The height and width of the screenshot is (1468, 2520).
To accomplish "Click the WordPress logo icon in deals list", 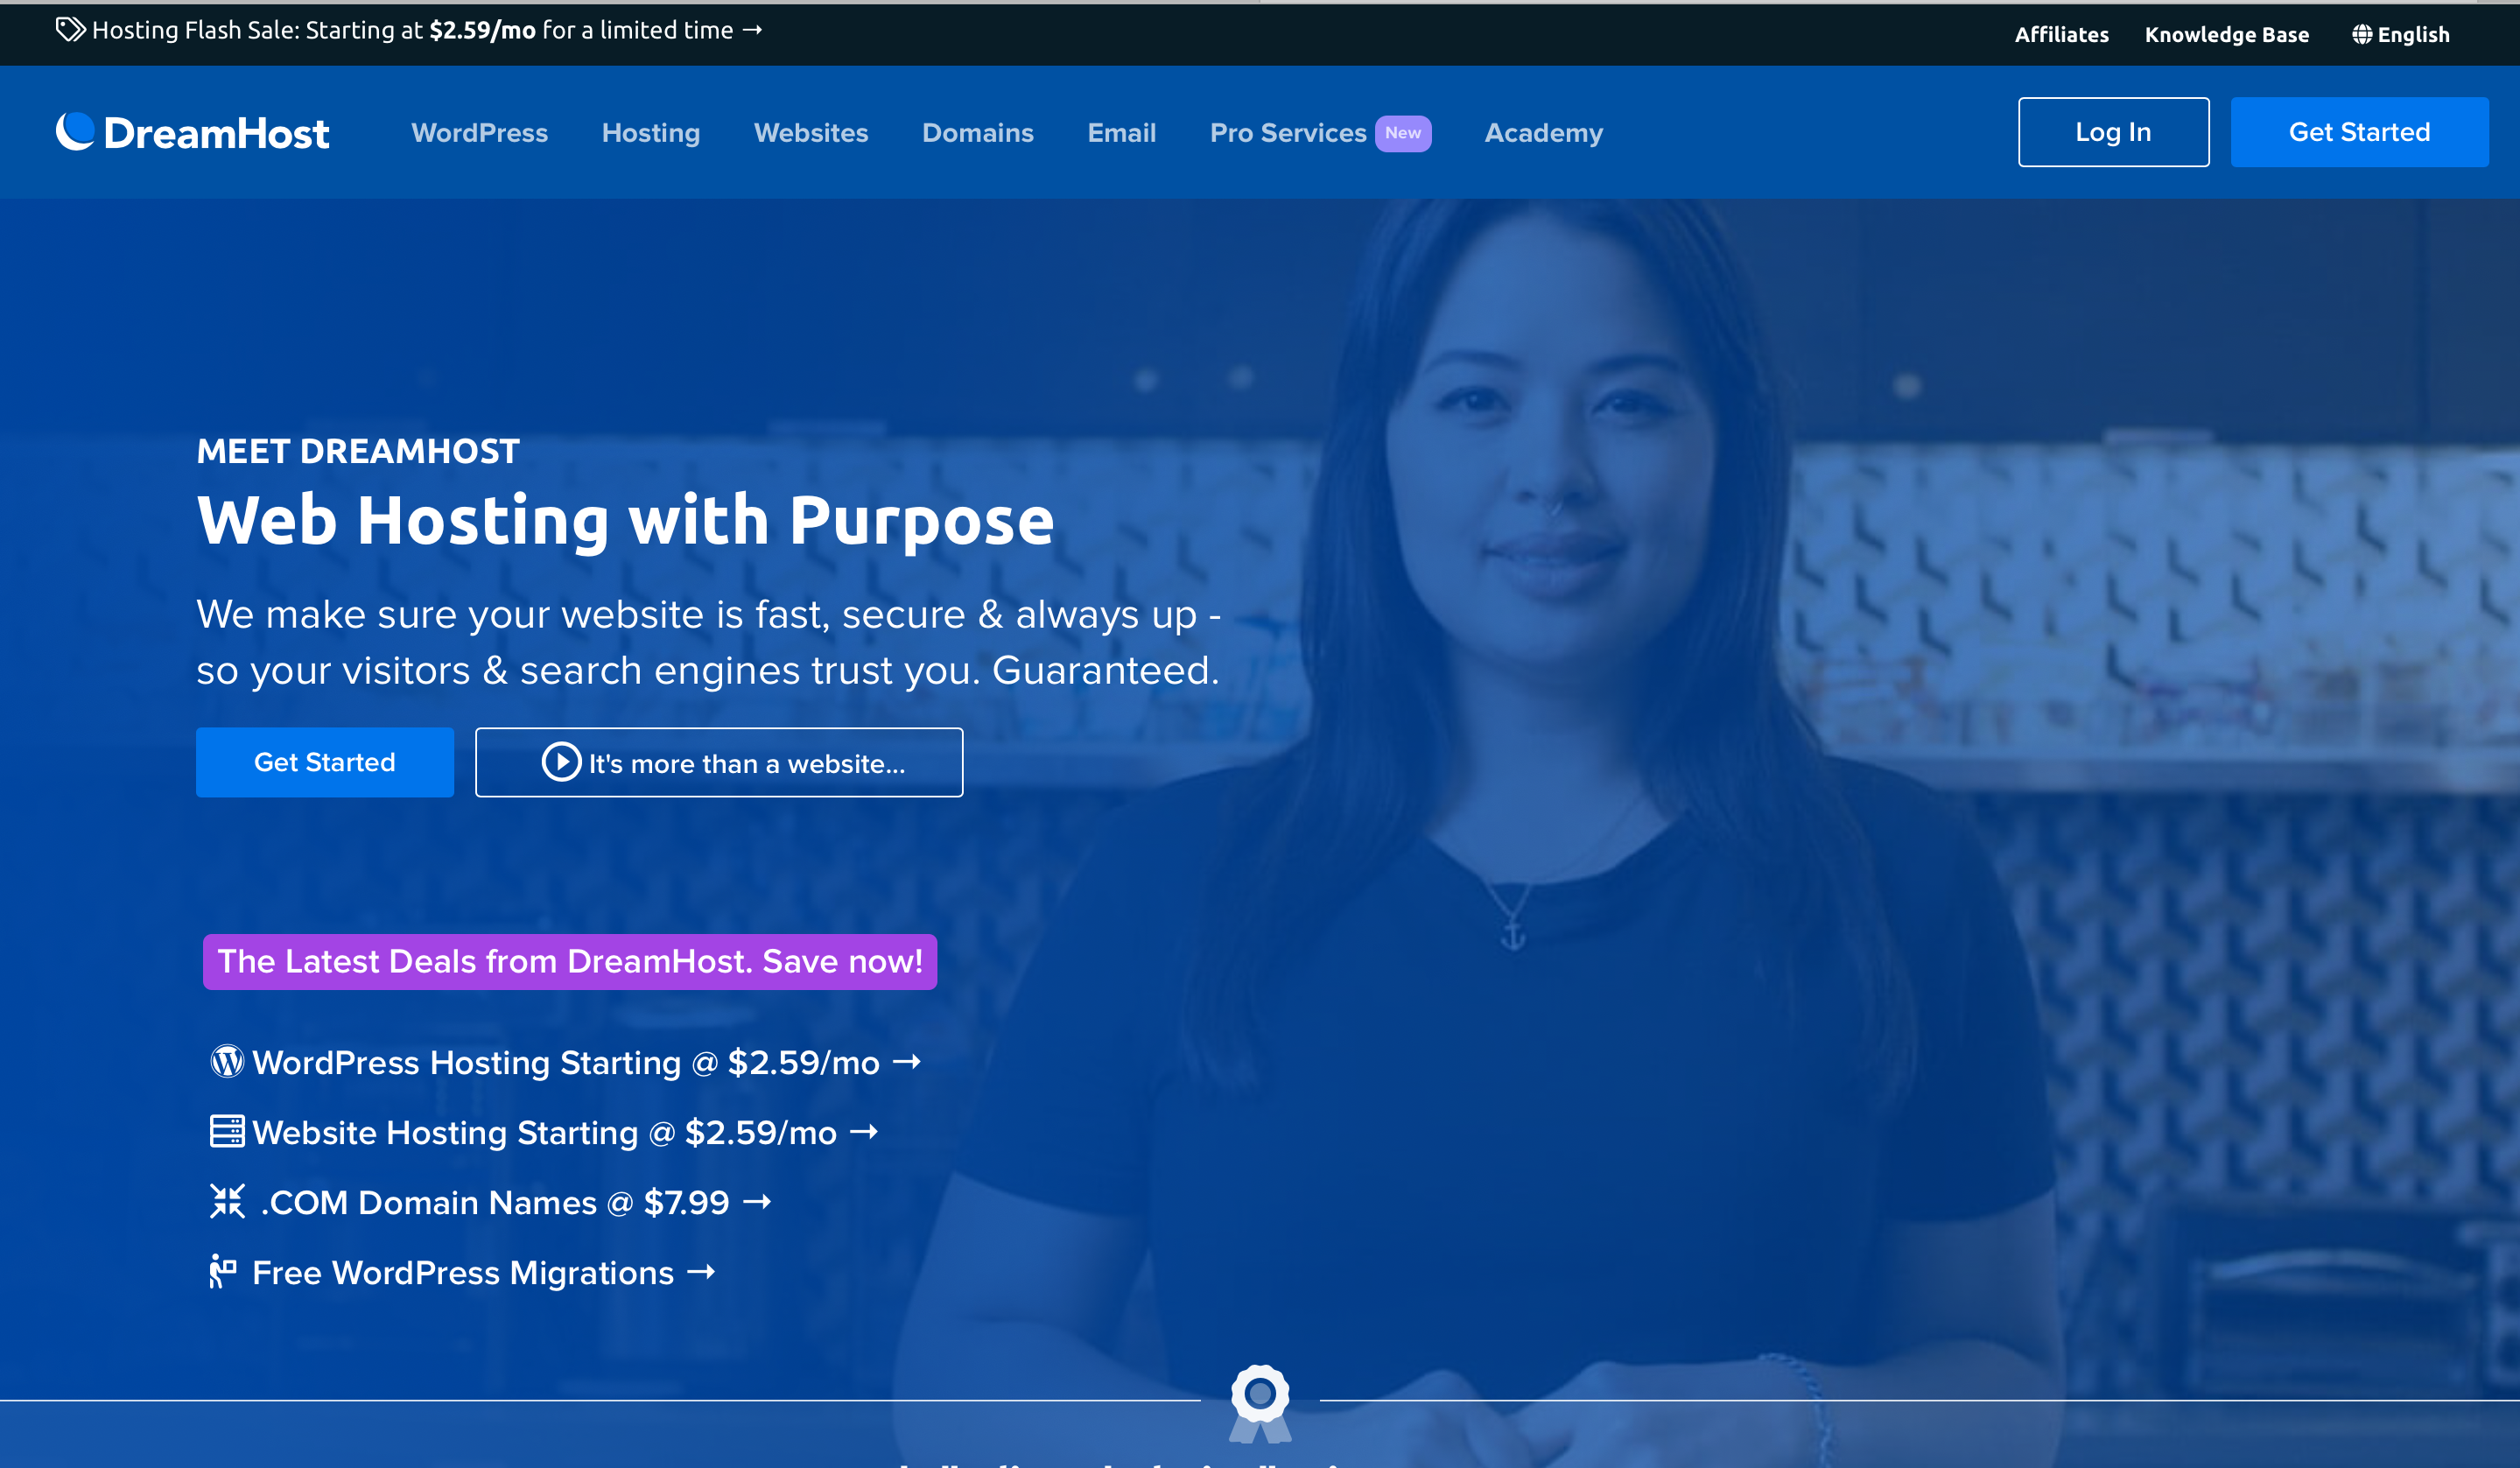I will (x=227, y=1061).
